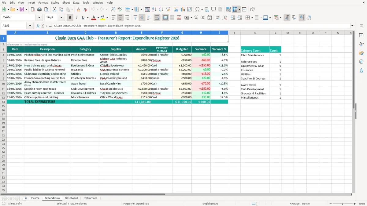Open the Sidebar Properties panel icon
367x206 pixels.
[x=361, y=35]
